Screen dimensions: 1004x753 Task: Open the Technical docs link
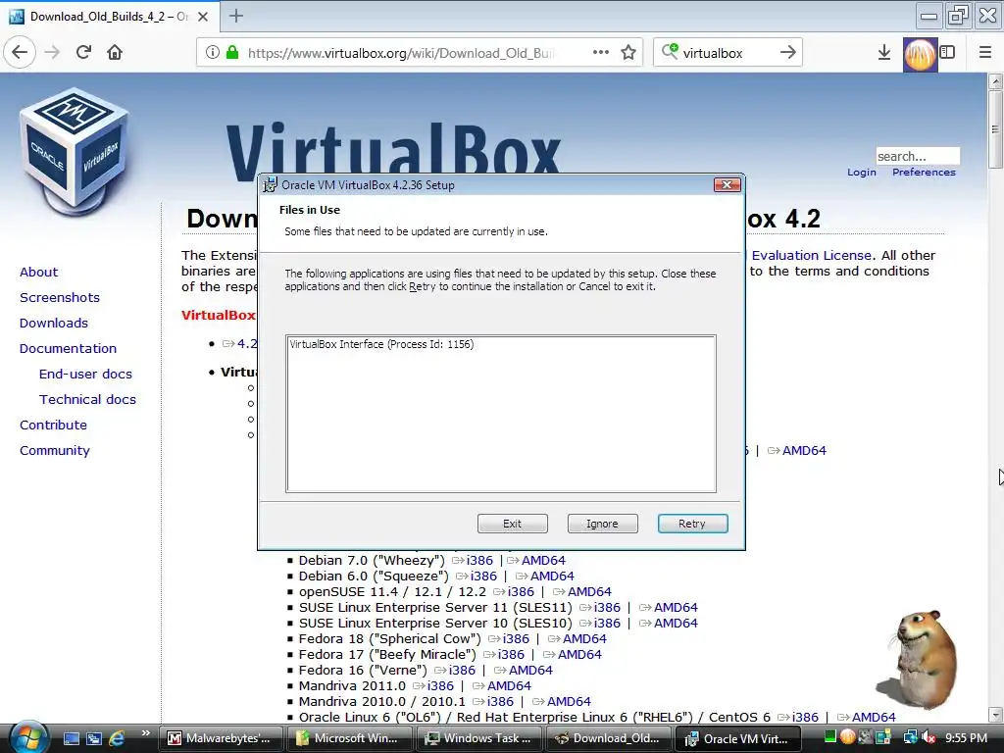point(87,400)
